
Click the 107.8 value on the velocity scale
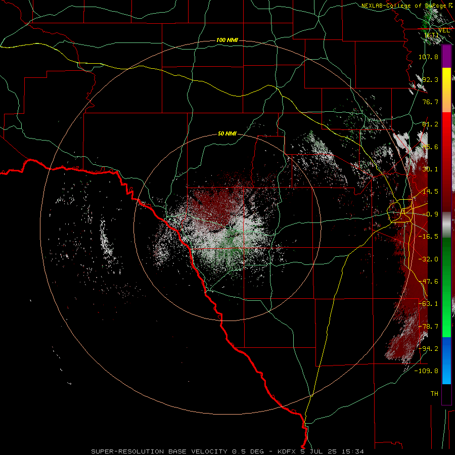point(428,57)
